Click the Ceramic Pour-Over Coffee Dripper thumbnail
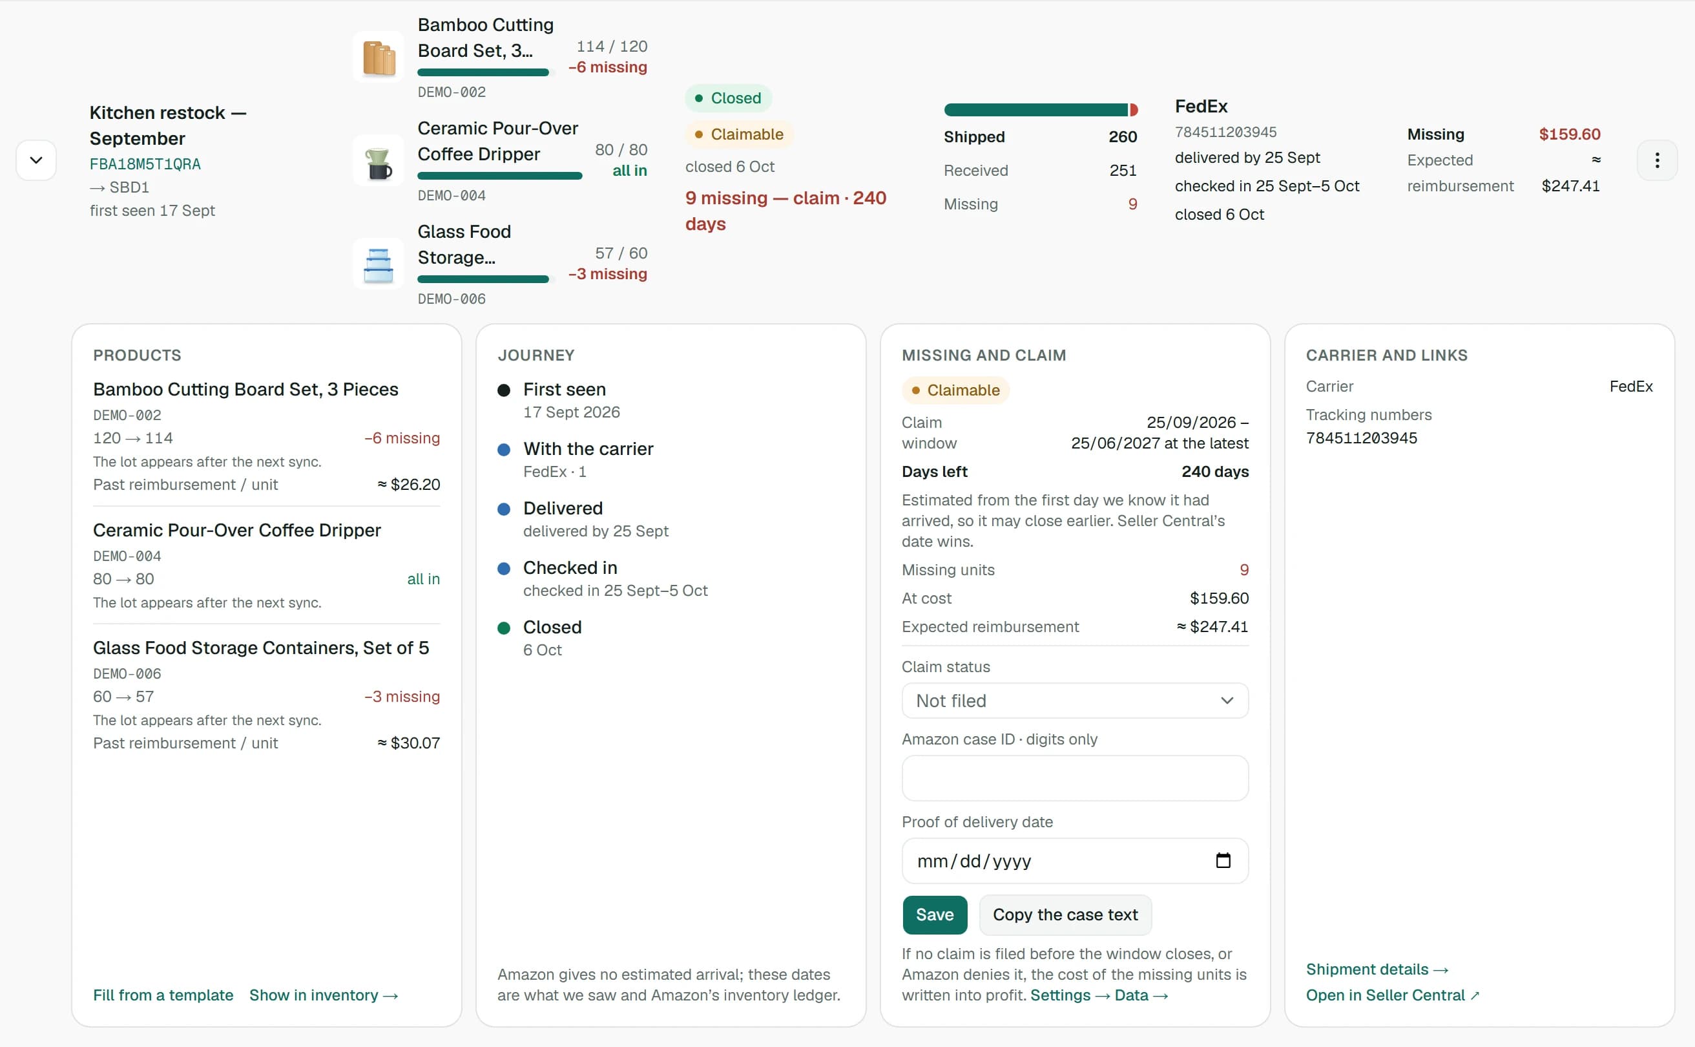The image size is (1695, 1047). click(379, 161)
